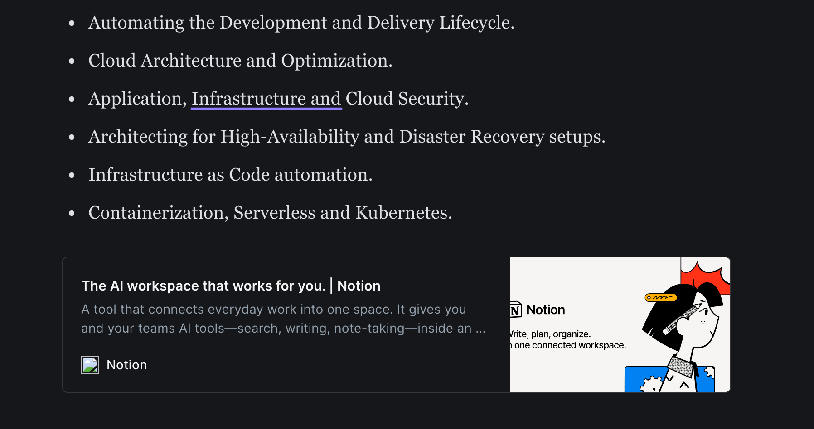
Task: Click the bullet dot before "Containerization"
Action: click(72, 213)
